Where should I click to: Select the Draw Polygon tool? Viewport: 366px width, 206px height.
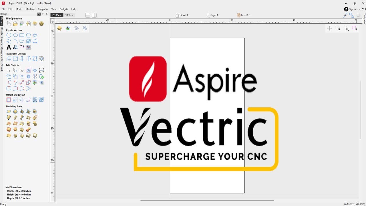(x=28, y=35)
